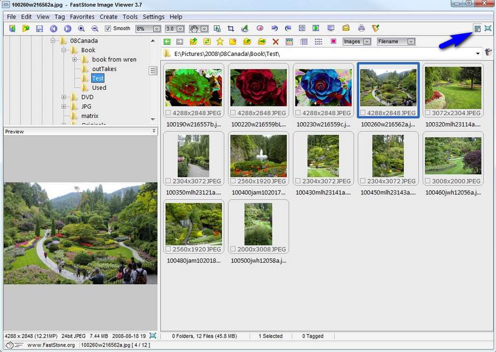Click the grey Forward navigation arrow

[x=180, y=41]
